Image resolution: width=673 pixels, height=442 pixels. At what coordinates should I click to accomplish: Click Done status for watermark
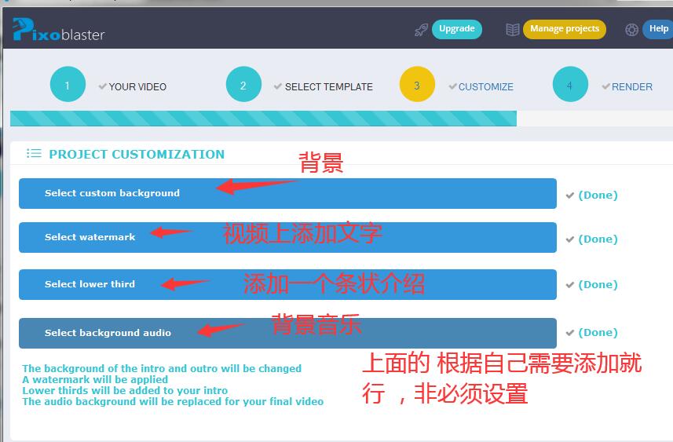pos(598,239)
